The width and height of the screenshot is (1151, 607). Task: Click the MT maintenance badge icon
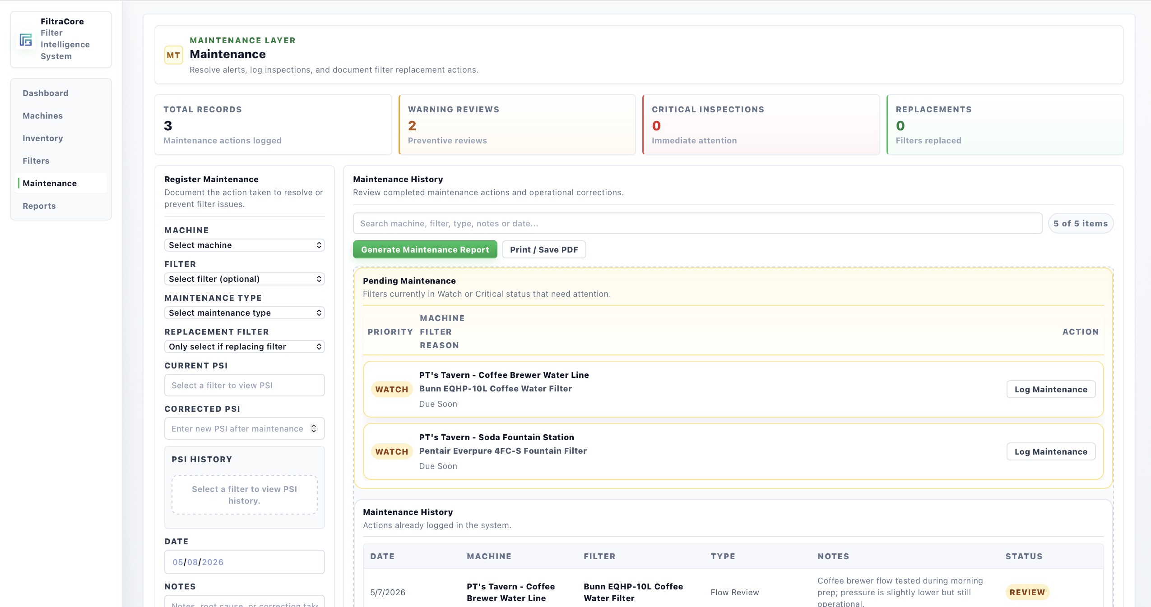pyautogui.click(x=174, y=55)
